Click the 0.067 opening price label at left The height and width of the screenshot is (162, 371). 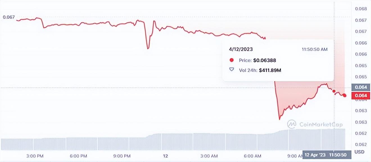(x=8, y=17)
